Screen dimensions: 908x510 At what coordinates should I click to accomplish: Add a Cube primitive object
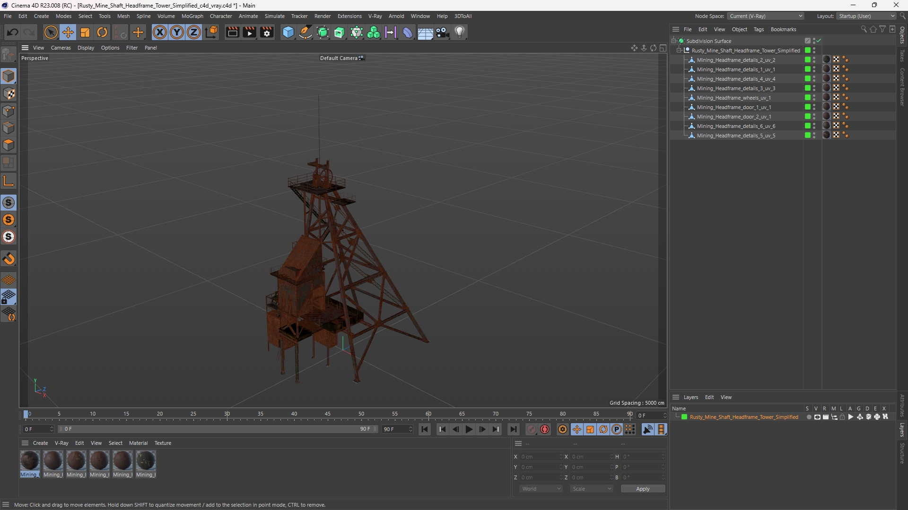288,32
